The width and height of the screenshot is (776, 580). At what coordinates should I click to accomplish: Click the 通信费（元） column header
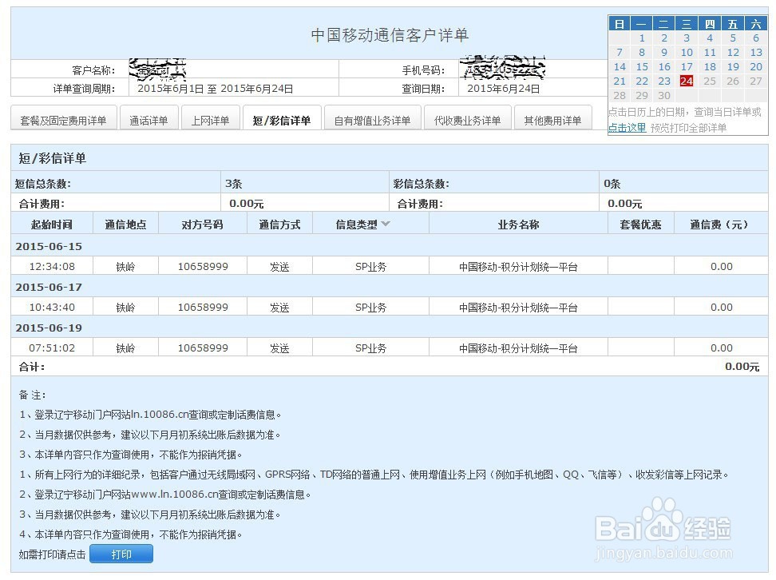(721, 224)
